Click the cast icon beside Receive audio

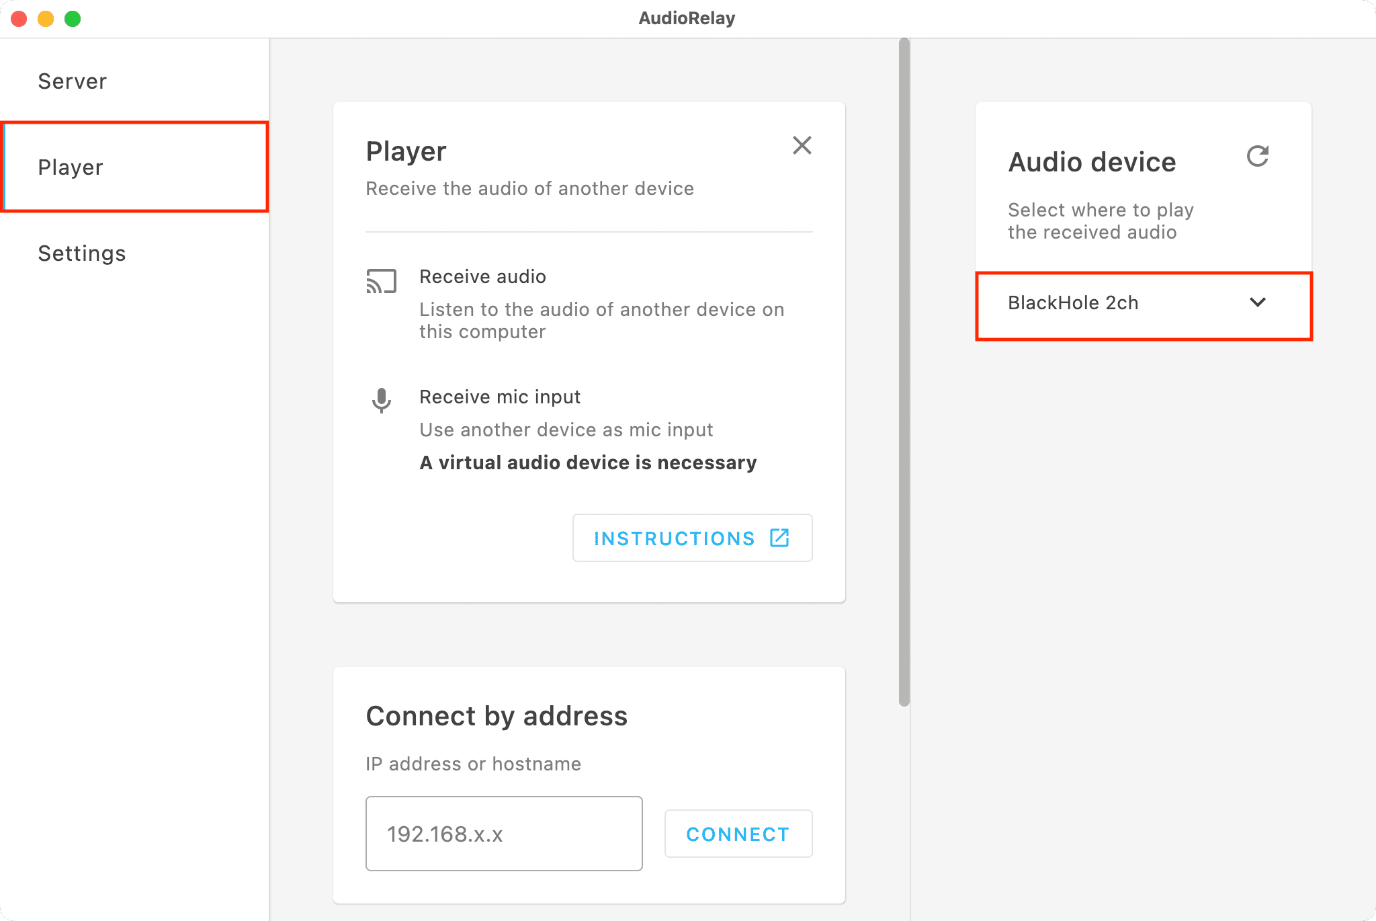381,281
